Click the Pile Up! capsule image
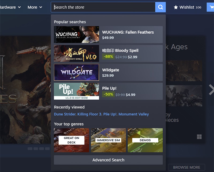The height and width of the screenshot is (172, 214). 77,91
